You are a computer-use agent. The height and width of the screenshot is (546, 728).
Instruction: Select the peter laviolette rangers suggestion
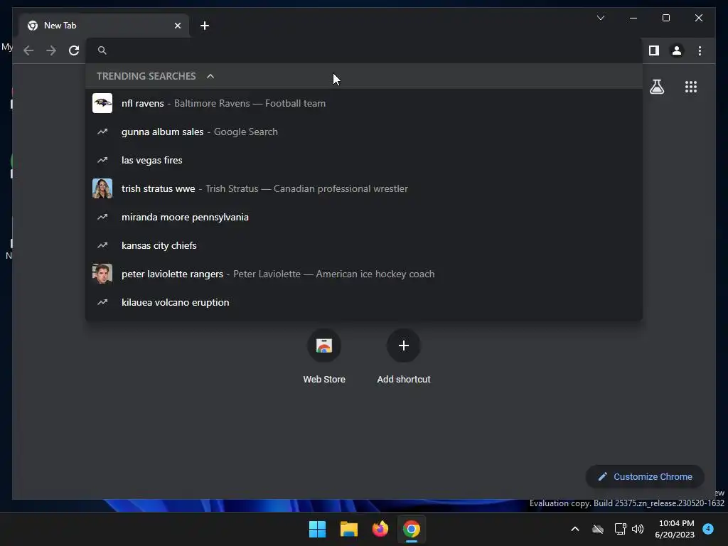[x=364, y=274]
